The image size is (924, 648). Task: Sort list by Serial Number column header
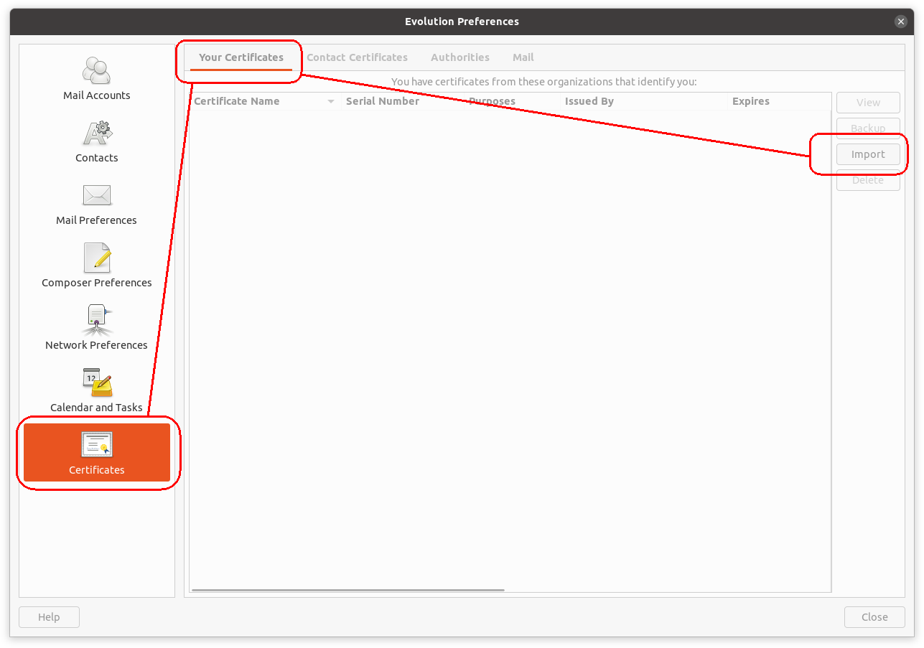point(383,101)
